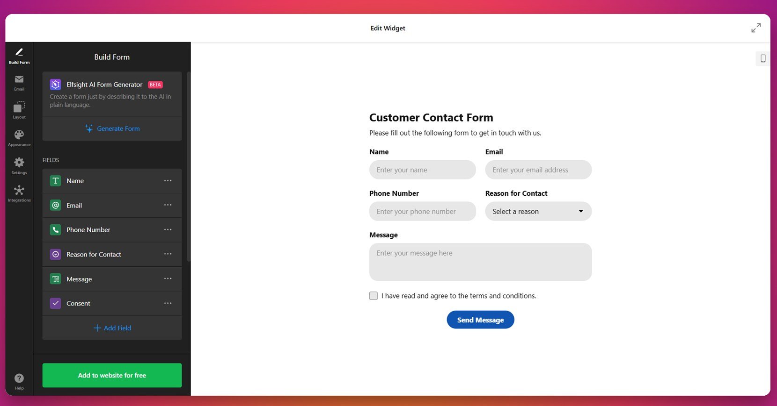Select the Phone Number field phone icon
Image resolution: width=777 pixels, height=406 pixels.
coord(55,230)
